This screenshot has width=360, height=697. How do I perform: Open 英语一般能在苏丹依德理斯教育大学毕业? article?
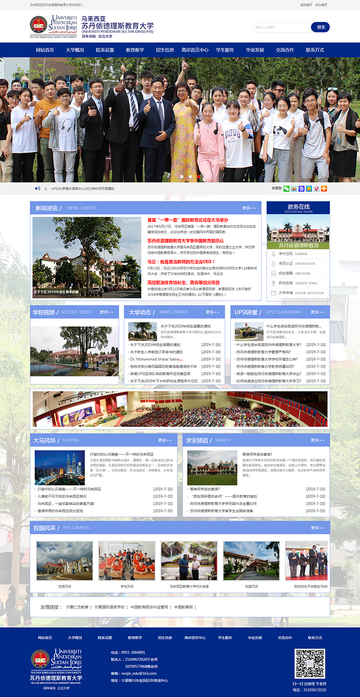point(269,374)
